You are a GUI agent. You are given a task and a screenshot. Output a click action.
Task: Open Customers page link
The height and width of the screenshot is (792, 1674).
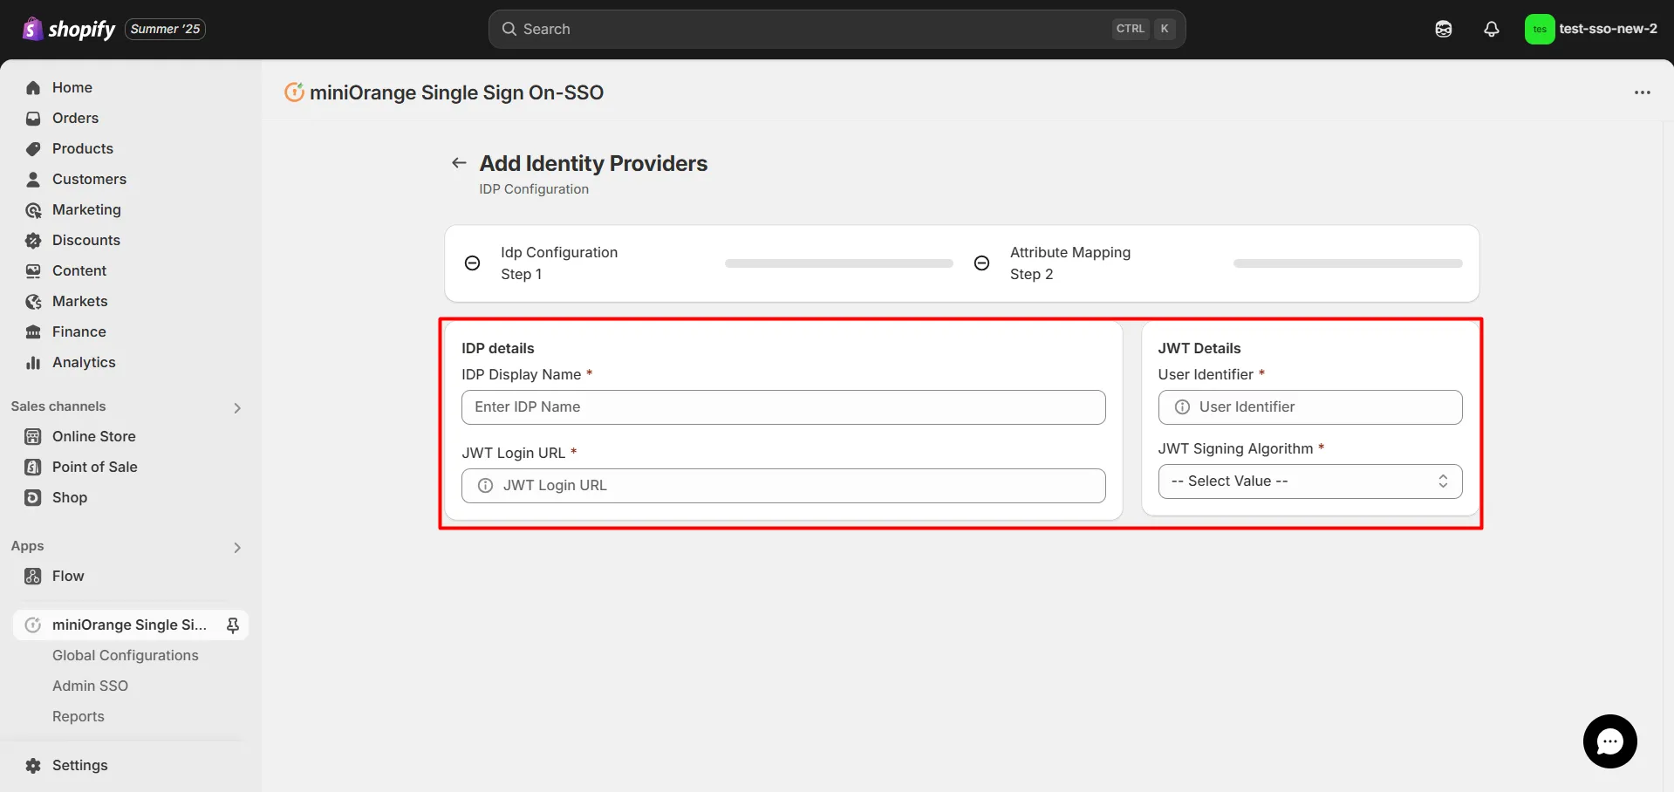tap(89, 179)
